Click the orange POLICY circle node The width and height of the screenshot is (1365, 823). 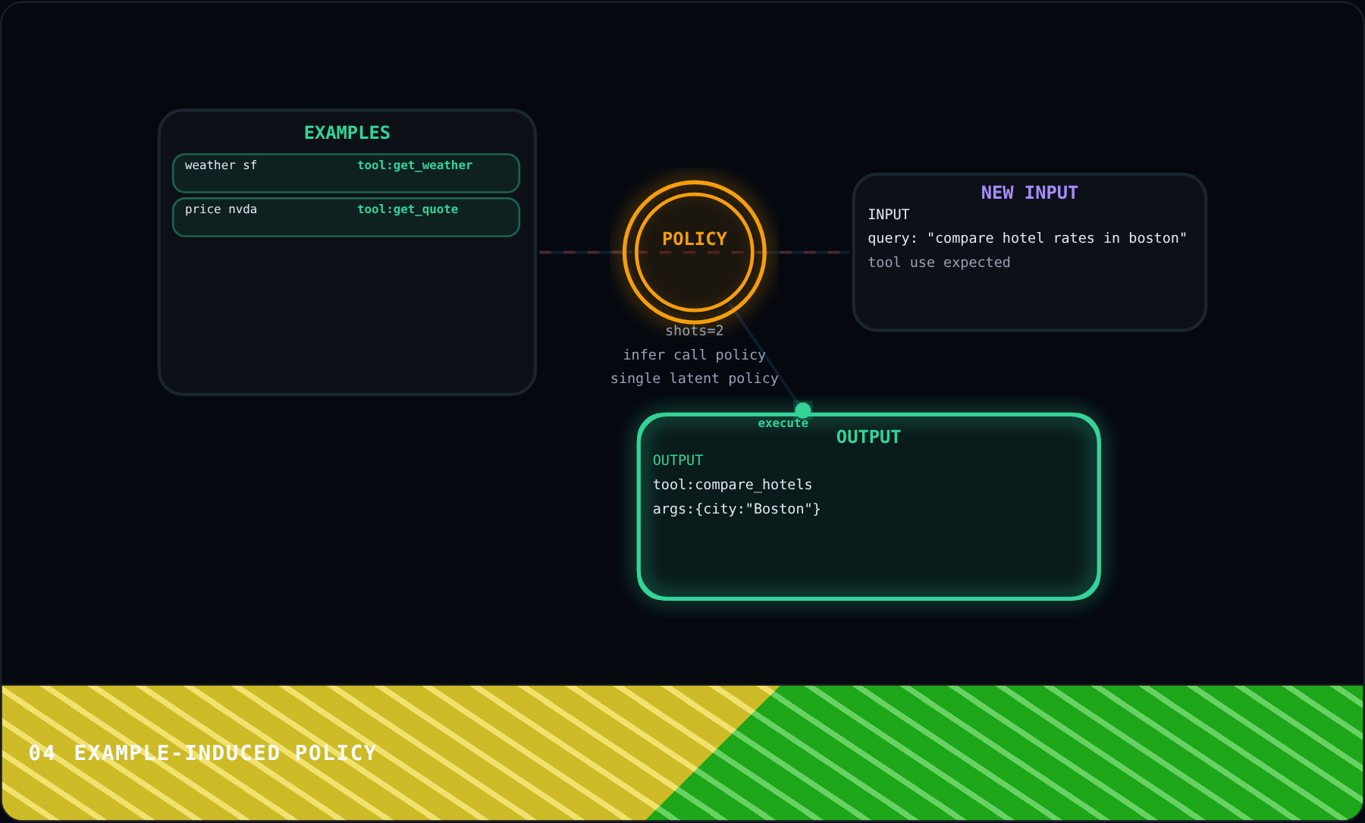(x=695, y=252)
